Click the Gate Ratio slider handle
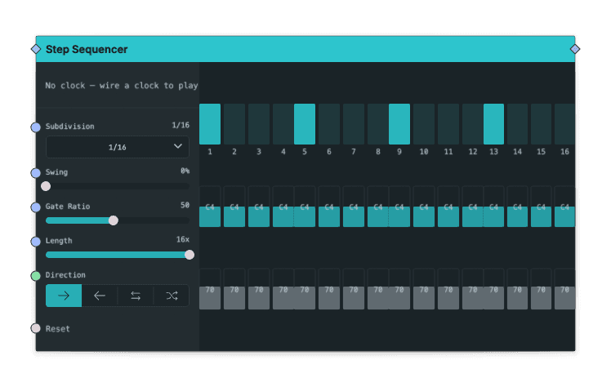Viewport: 611px width, 387px height. click(114, 220)
